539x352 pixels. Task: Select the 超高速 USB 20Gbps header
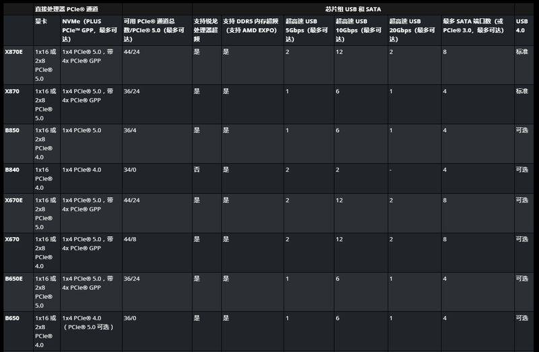click(x=412, y=30)
